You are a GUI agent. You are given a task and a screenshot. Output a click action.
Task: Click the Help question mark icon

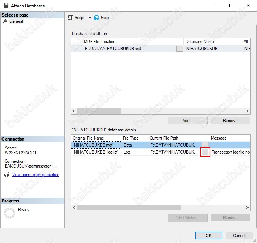[x=96, y=18]
